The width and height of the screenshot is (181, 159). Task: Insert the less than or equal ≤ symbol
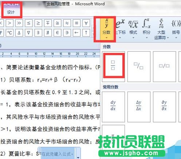point(29,23)
